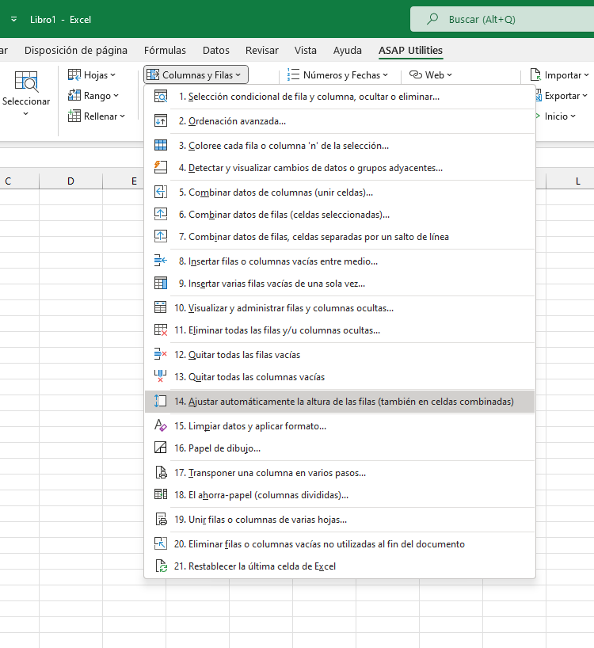Open the Web dropdown
Viewport: 594px width, 648px height.
pos(431,74)
